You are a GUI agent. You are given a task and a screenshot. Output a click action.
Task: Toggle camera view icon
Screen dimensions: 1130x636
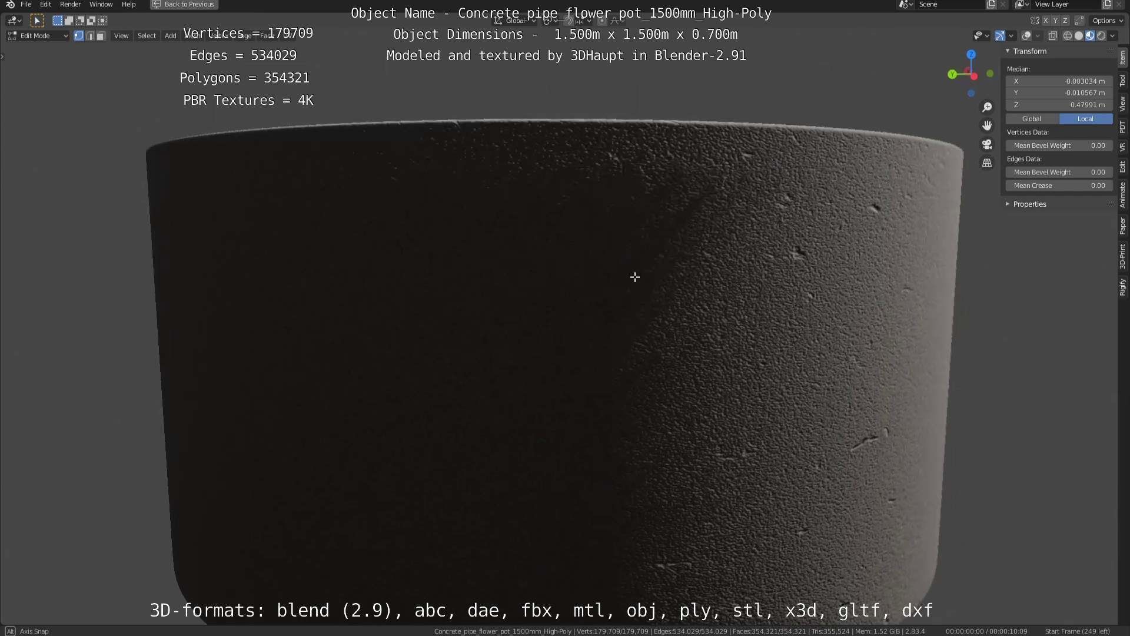987,144
